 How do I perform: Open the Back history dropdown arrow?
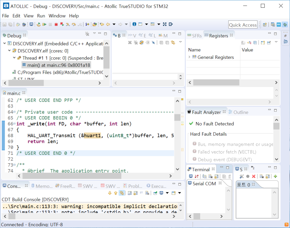point(114,24)
